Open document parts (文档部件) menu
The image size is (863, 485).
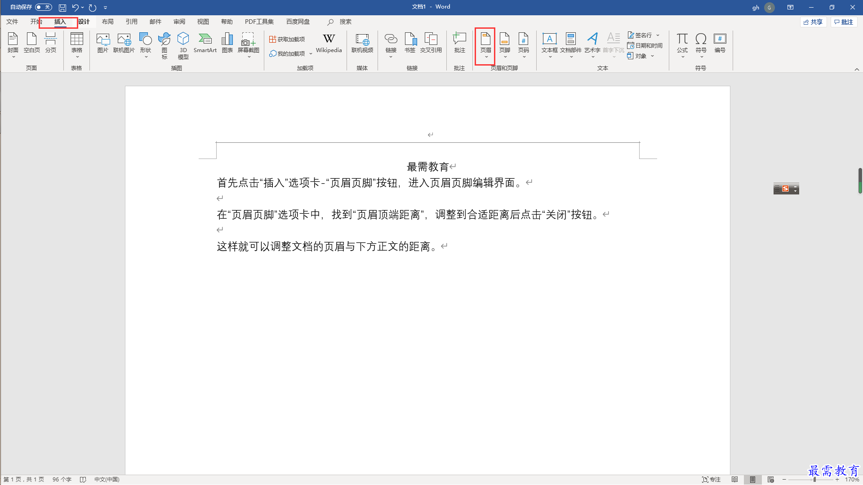tap(571, 45)
